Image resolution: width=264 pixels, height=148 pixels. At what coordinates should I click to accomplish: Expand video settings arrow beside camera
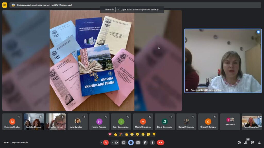[x=112, y=142]
